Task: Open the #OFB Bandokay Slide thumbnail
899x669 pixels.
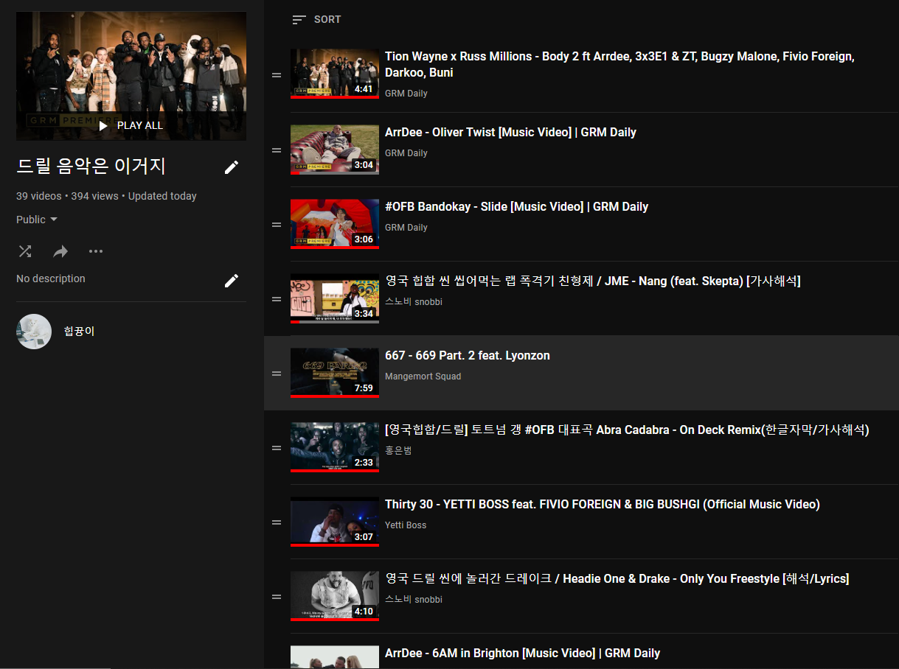Action: coord(334,223)
